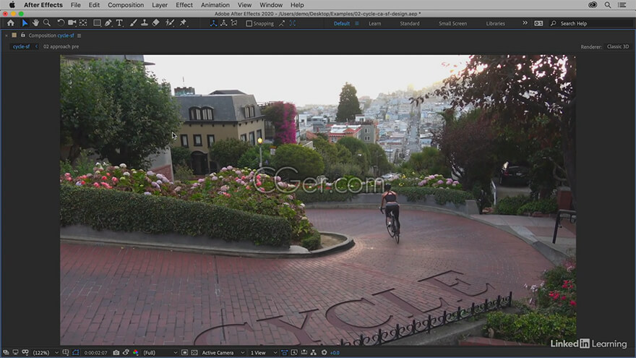Select the Hand tool
This screenshot has width=636, height=358.
tap(35, 23)
